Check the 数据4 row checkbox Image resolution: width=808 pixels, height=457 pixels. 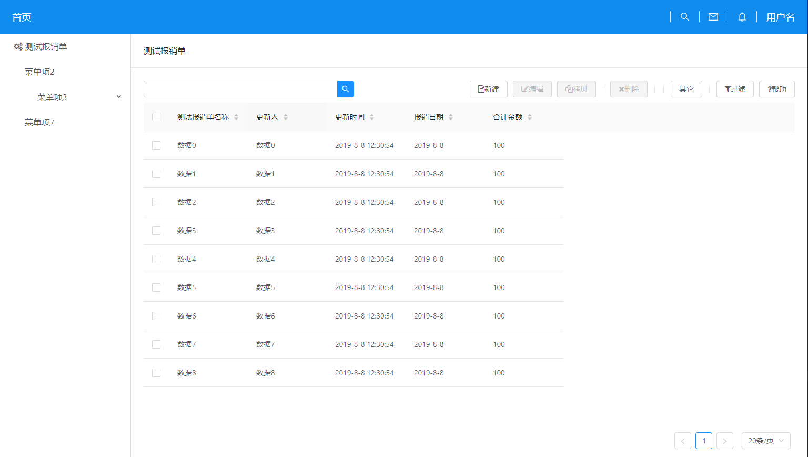[156, 259]
